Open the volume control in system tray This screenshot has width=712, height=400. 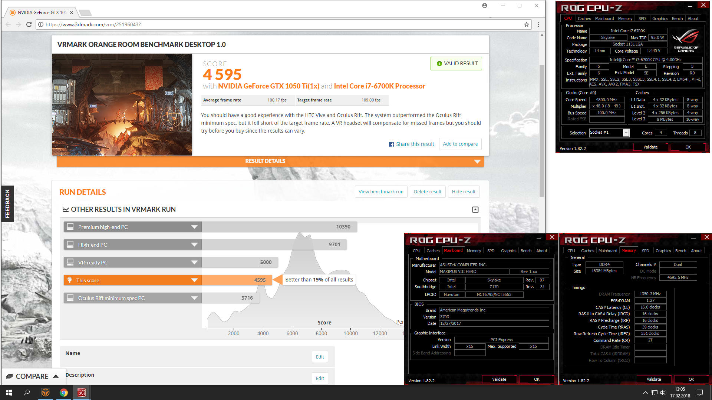tap(663, 393)
